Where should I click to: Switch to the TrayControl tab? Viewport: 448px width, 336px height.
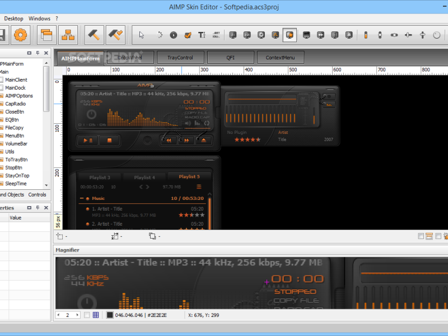point(180,58)
